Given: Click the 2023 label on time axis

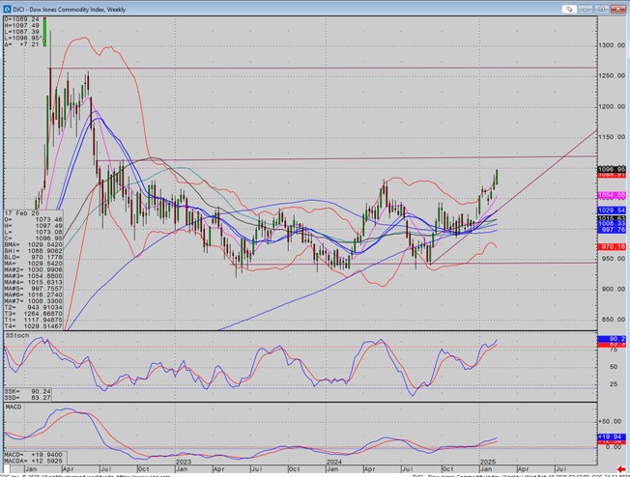Looking at the screenshot, I should 183,462.
